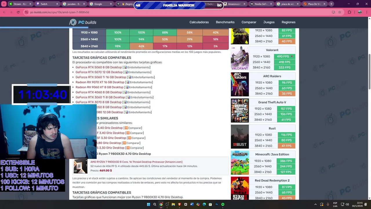Open taskbar Search
Screen dimensions: 371x209
pyautogui.click(x=155, y=204)
